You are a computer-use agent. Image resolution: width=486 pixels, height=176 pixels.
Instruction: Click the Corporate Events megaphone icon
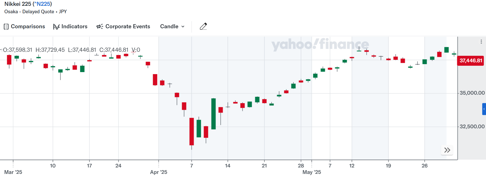pyautogui.click(x=100, y=26)
